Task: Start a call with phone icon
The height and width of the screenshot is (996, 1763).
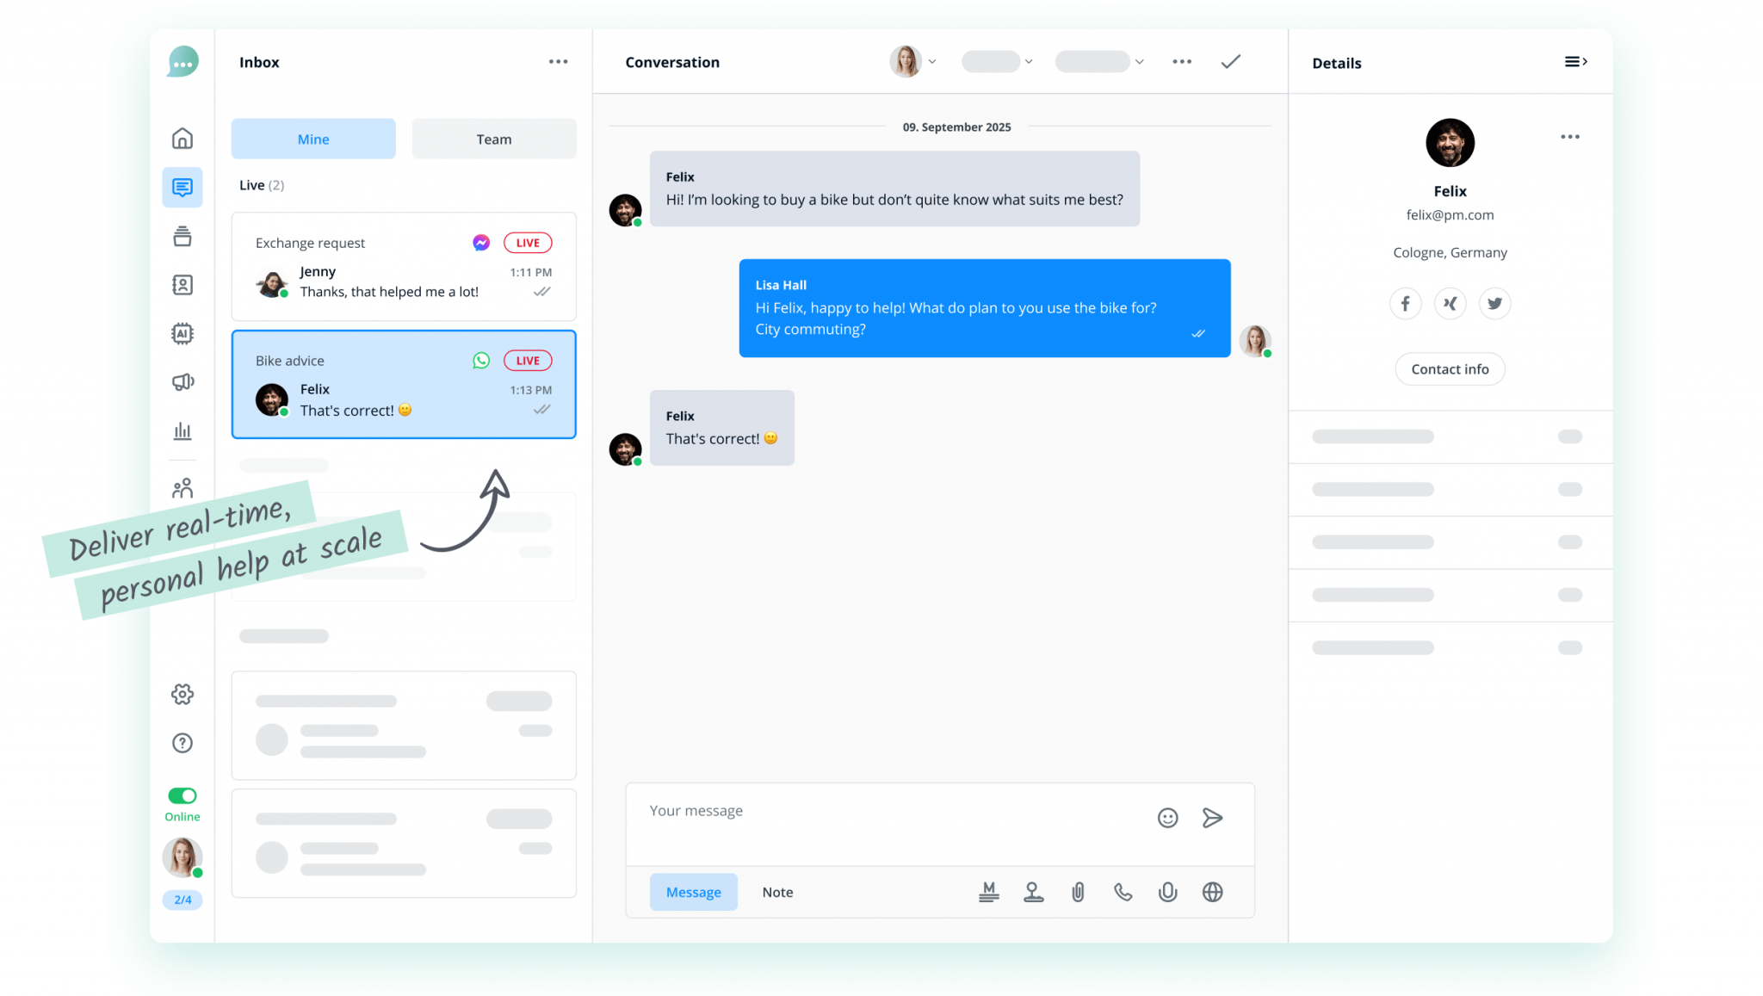Action: [1123, 892]
